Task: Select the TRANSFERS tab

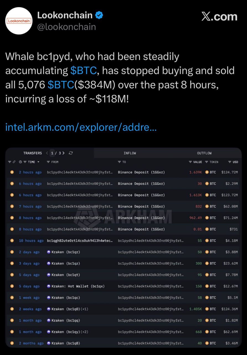Action: tap(32, 153)
